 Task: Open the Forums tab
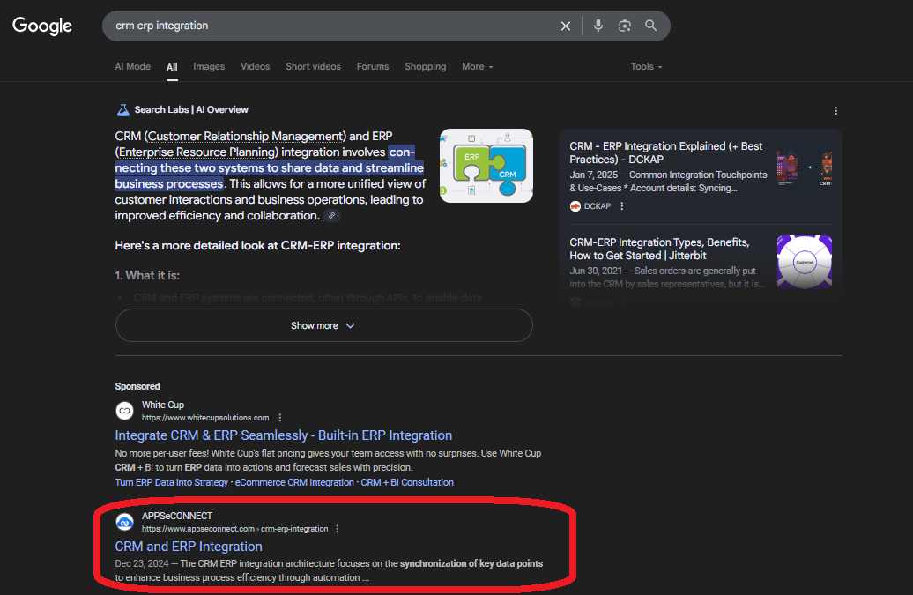coord(373,66)
